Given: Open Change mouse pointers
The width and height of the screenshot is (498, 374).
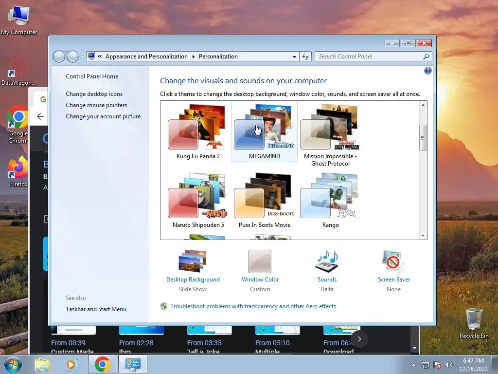Looking at the screenshot, I should [96, 105].
